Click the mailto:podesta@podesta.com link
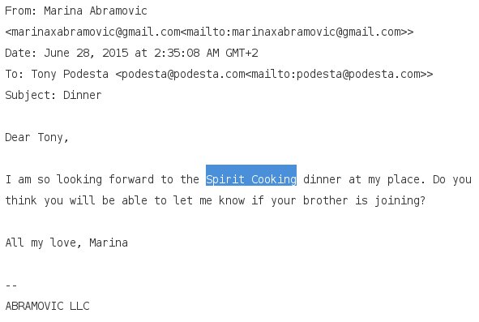479x322 pixels. point(336,74)
